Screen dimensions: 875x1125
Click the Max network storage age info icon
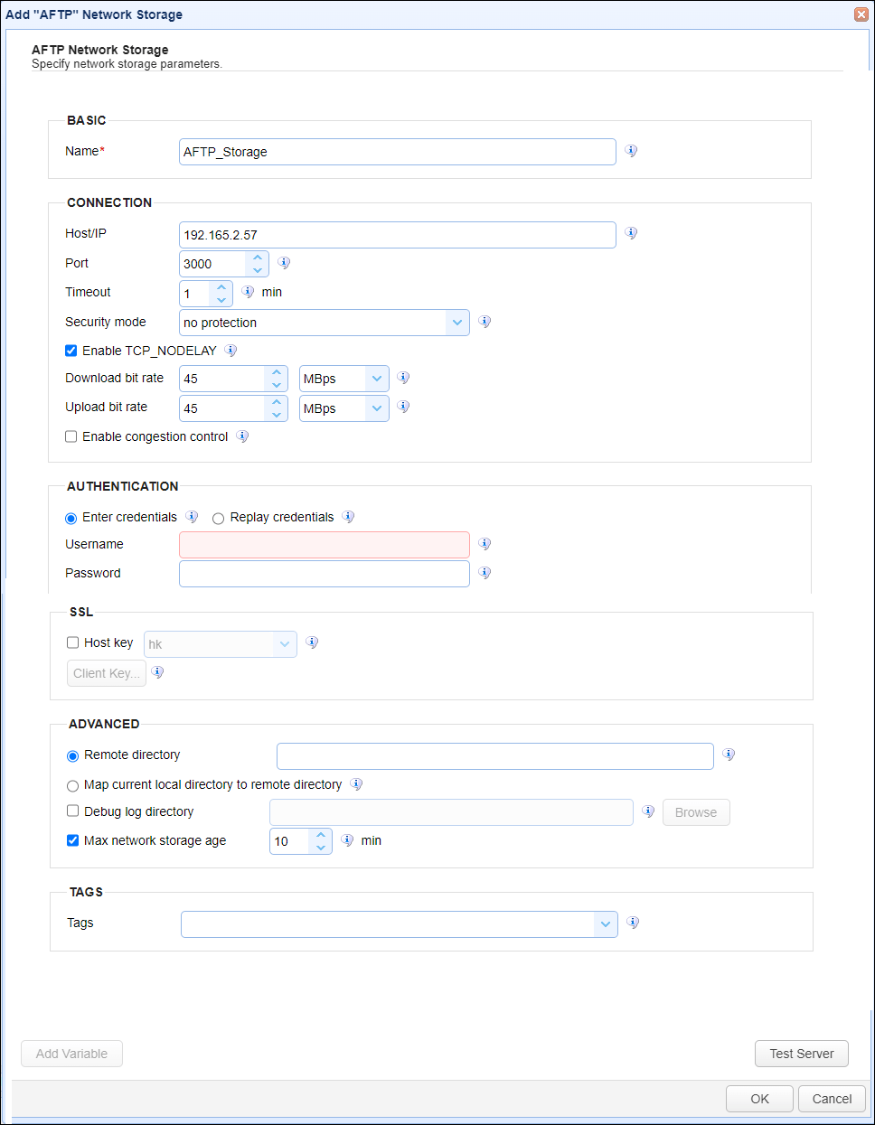[346, 839]
